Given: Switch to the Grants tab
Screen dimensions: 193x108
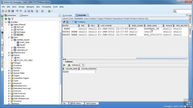Looking at the screenshot, I should pyautogui.click(x=86, y=19).
